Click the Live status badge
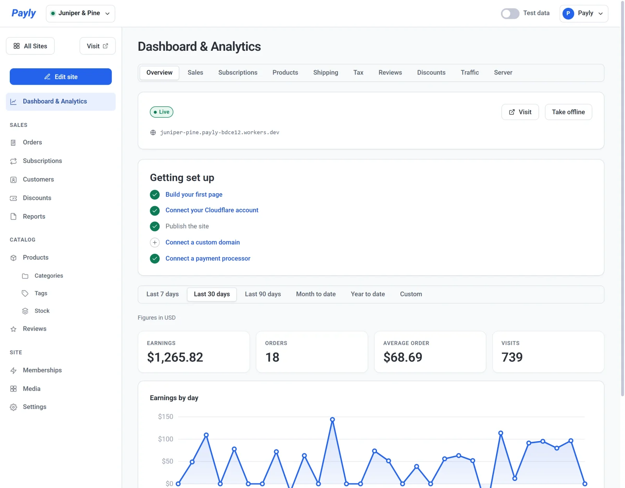The width and height of the screenshot is (625, 488). pyautogui.click(x=161, y=112)
